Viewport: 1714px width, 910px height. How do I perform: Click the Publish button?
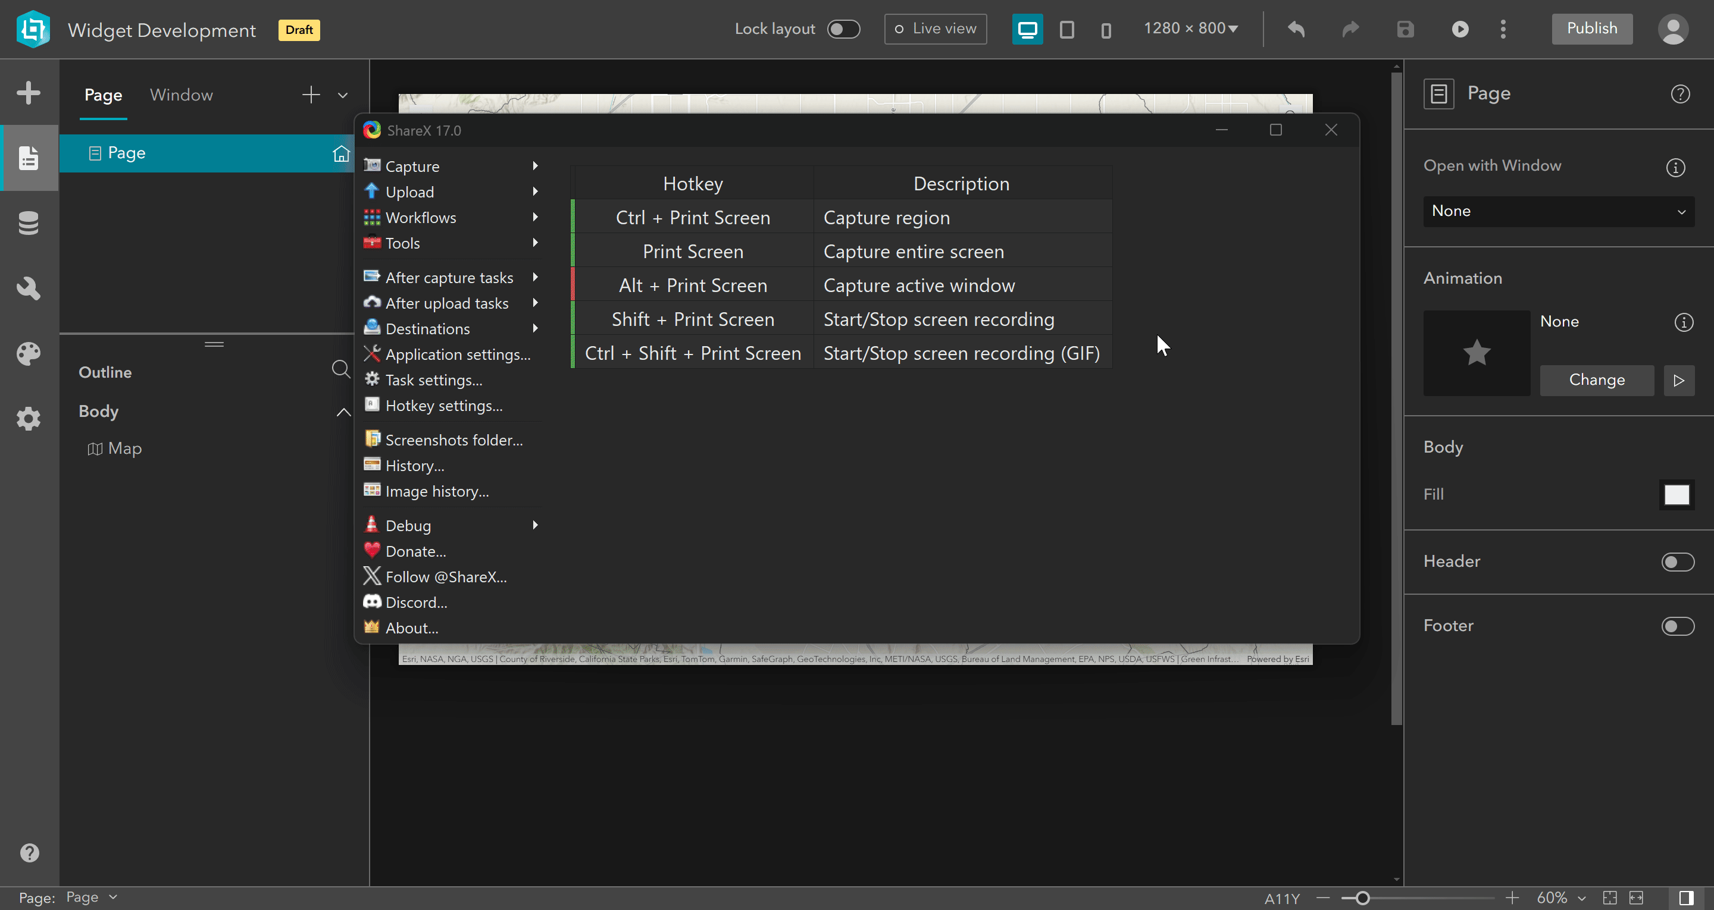tap(1591, 29)
